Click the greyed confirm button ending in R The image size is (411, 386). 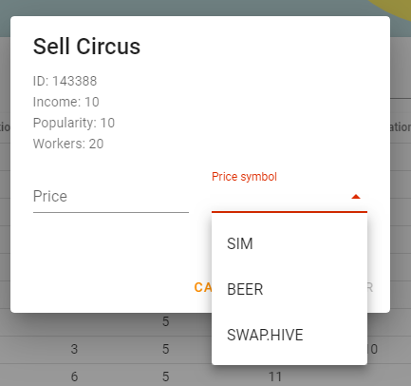tap(370, 287)
